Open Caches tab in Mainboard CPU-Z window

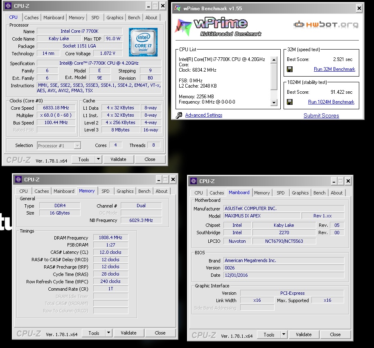216,192
